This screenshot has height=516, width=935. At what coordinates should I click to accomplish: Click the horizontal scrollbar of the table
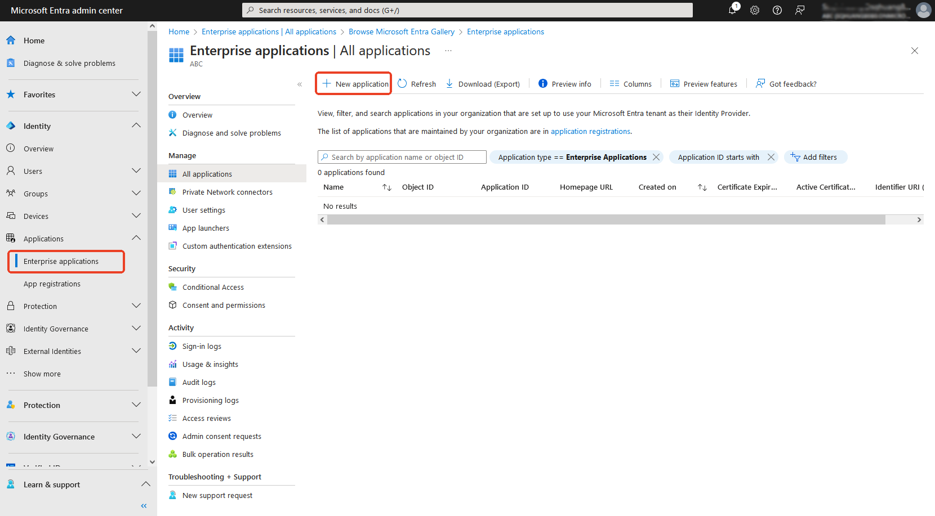point(606,219)
